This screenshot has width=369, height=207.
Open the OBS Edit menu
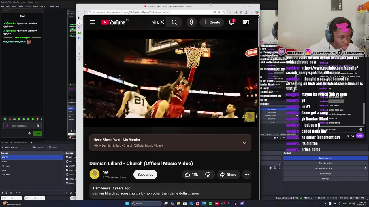(8, 6)
